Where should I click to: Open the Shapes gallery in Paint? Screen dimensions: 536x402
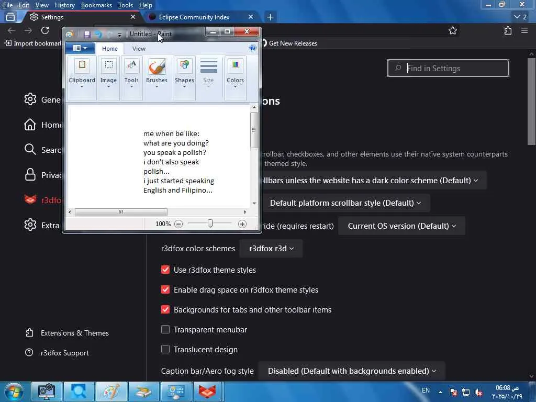click(185, 78)
